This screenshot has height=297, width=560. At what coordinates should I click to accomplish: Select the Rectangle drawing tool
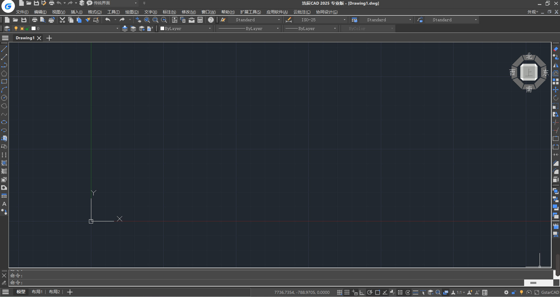[x=4, y=81]
